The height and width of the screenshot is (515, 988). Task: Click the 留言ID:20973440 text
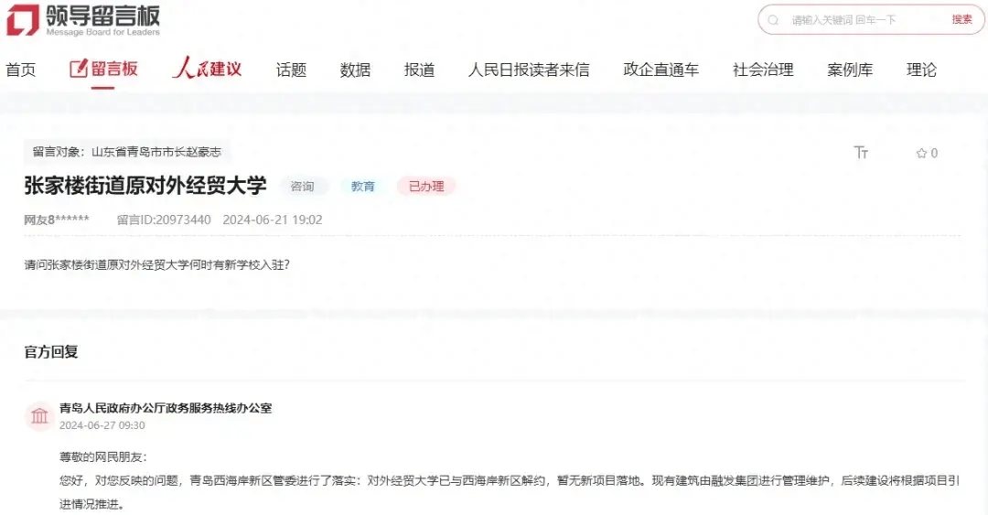[x=164, y=220]
